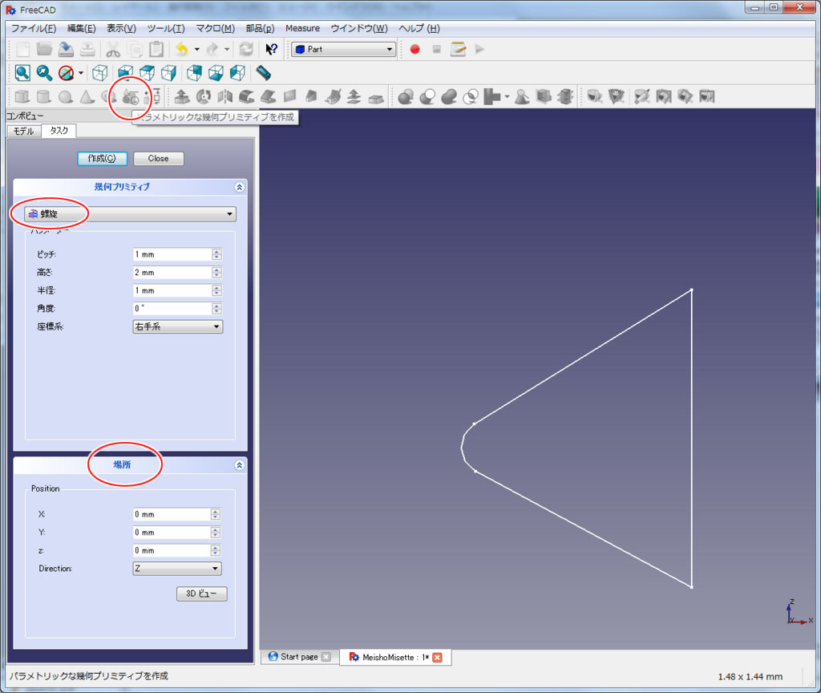Open the macro editor notepad icon
The height and width of the screenshot is (693, 821).
(x=458, y=49)
